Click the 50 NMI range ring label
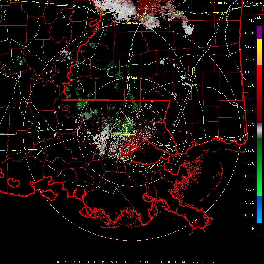The height and width of the screenshot is (264, 264). click(132, 77)
